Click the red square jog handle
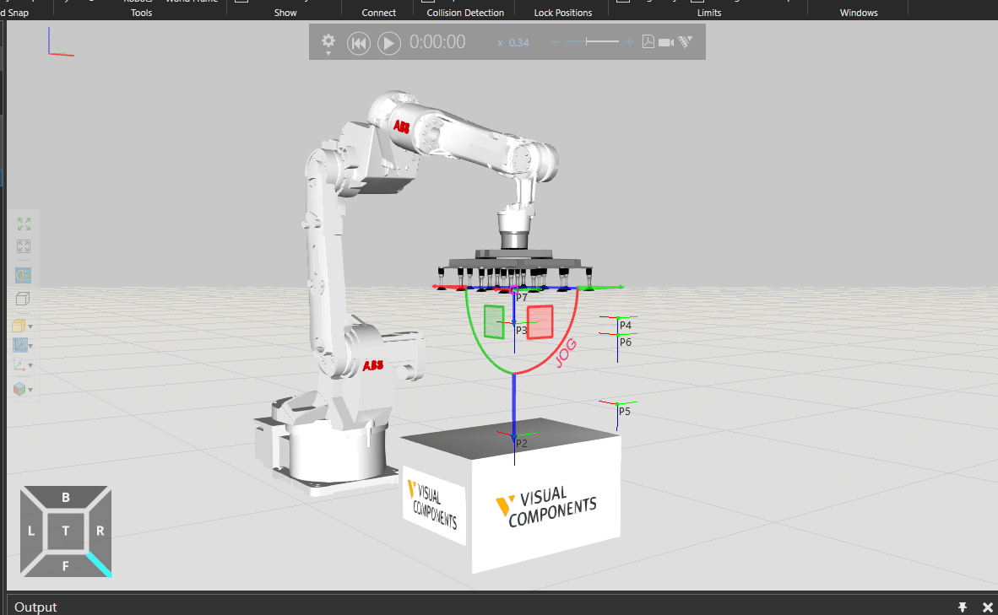The height and width of the screenshot is (615, 998). 540,321
